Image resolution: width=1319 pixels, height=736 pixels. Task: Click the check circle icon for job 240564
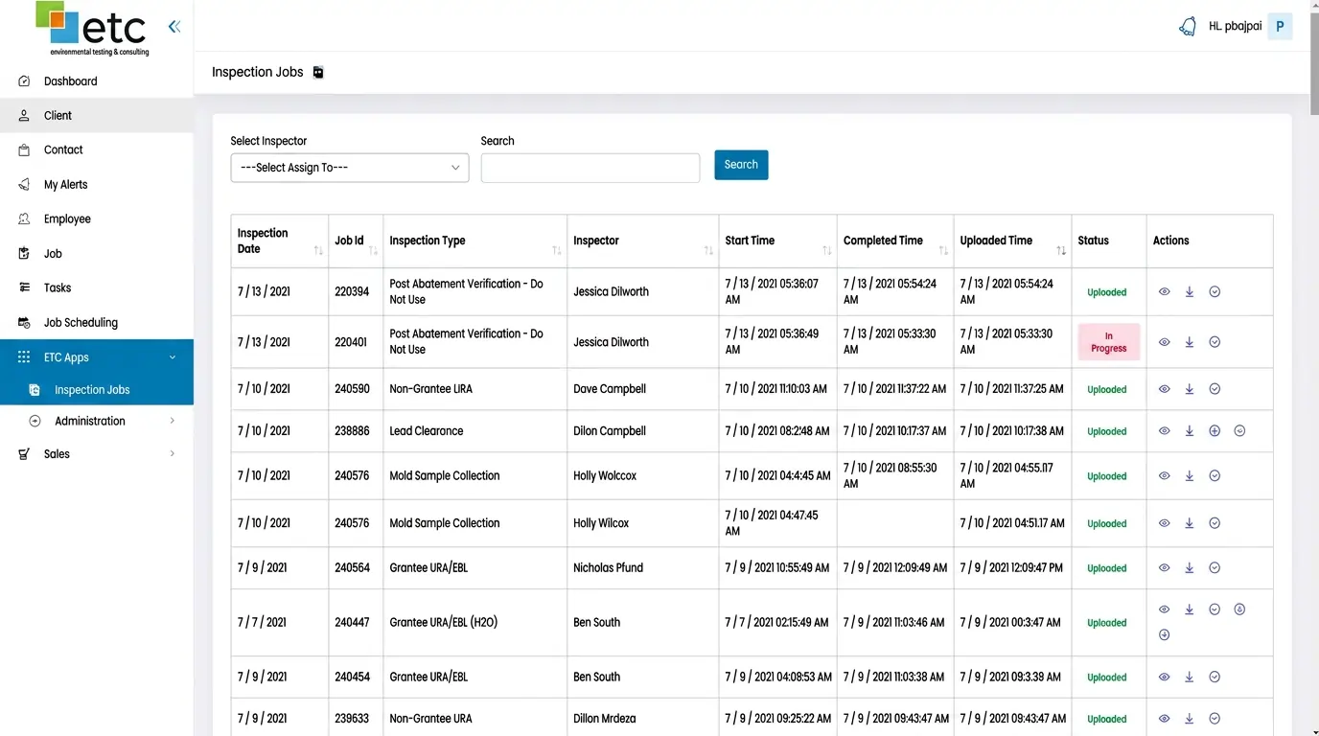(x=1215, y=568)
